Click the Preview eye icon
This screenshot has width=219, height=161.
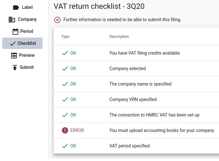pyautogui.click(x=14, y=56)
